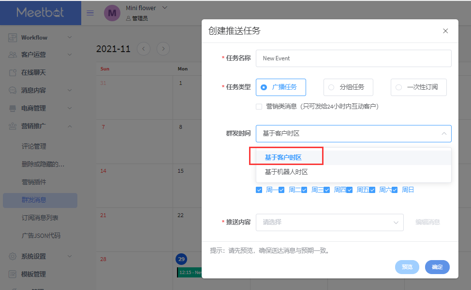Uncheck the 周四 weekday checkbox
This screenshot has height=290, width=471.
tap(327, 190)
